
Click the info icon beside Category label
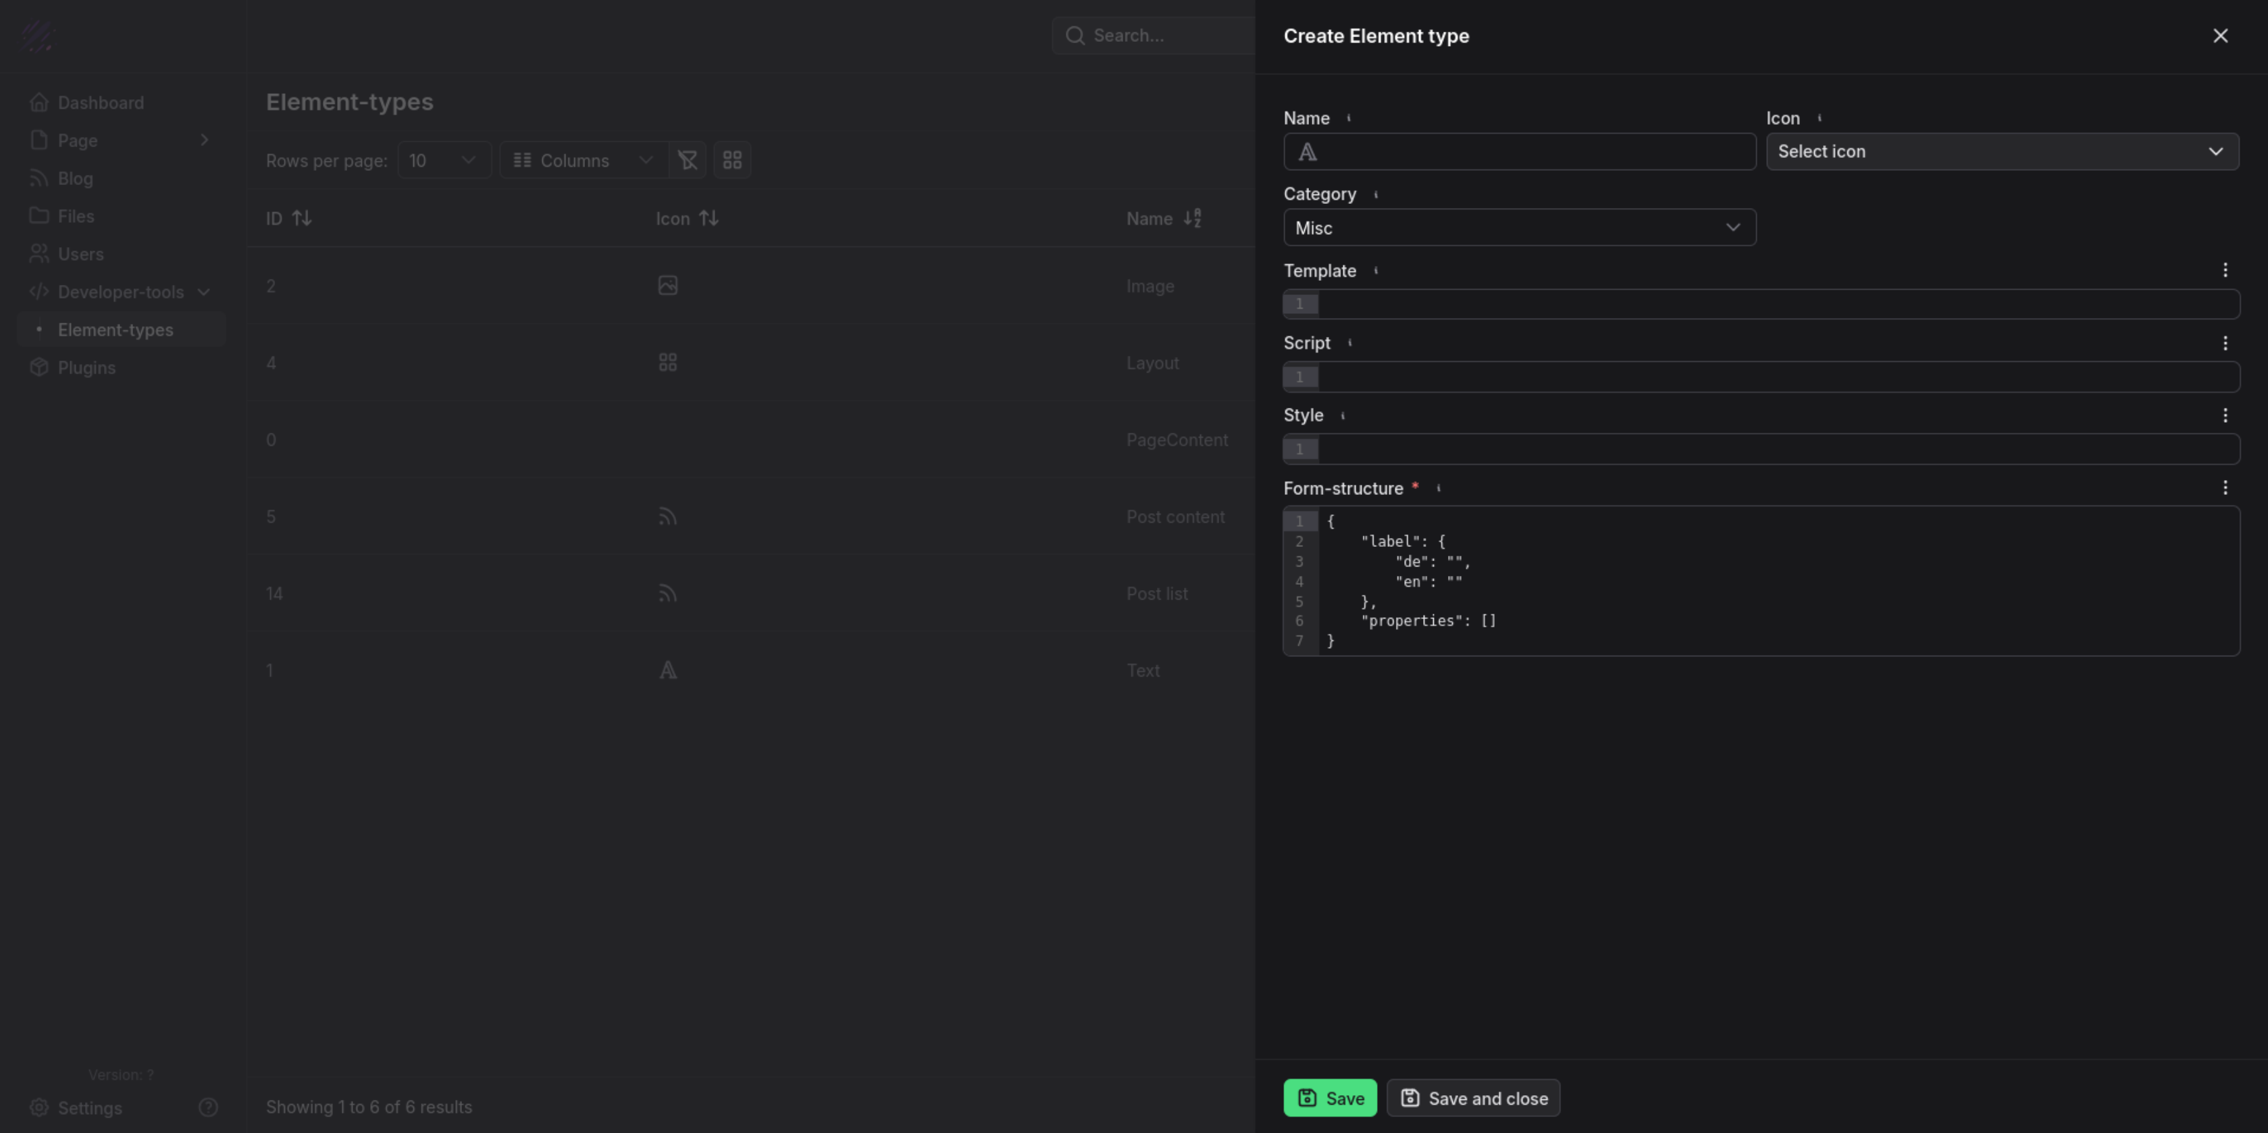point(1376,194)
